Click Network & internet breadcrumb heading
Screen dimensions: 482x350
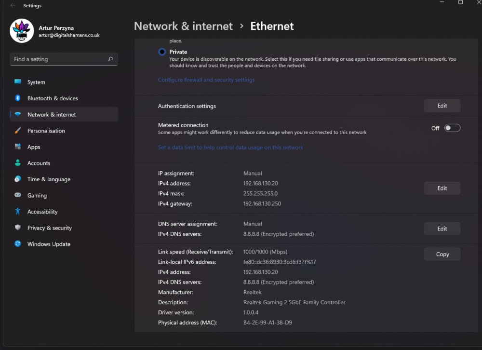pos(183,26)
